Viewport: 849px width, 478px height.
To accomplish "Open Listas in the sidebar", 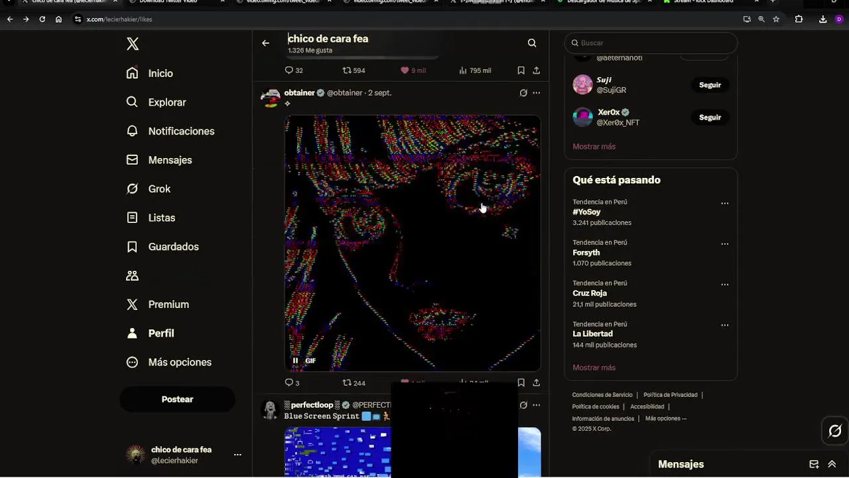I will coord(151,218).
